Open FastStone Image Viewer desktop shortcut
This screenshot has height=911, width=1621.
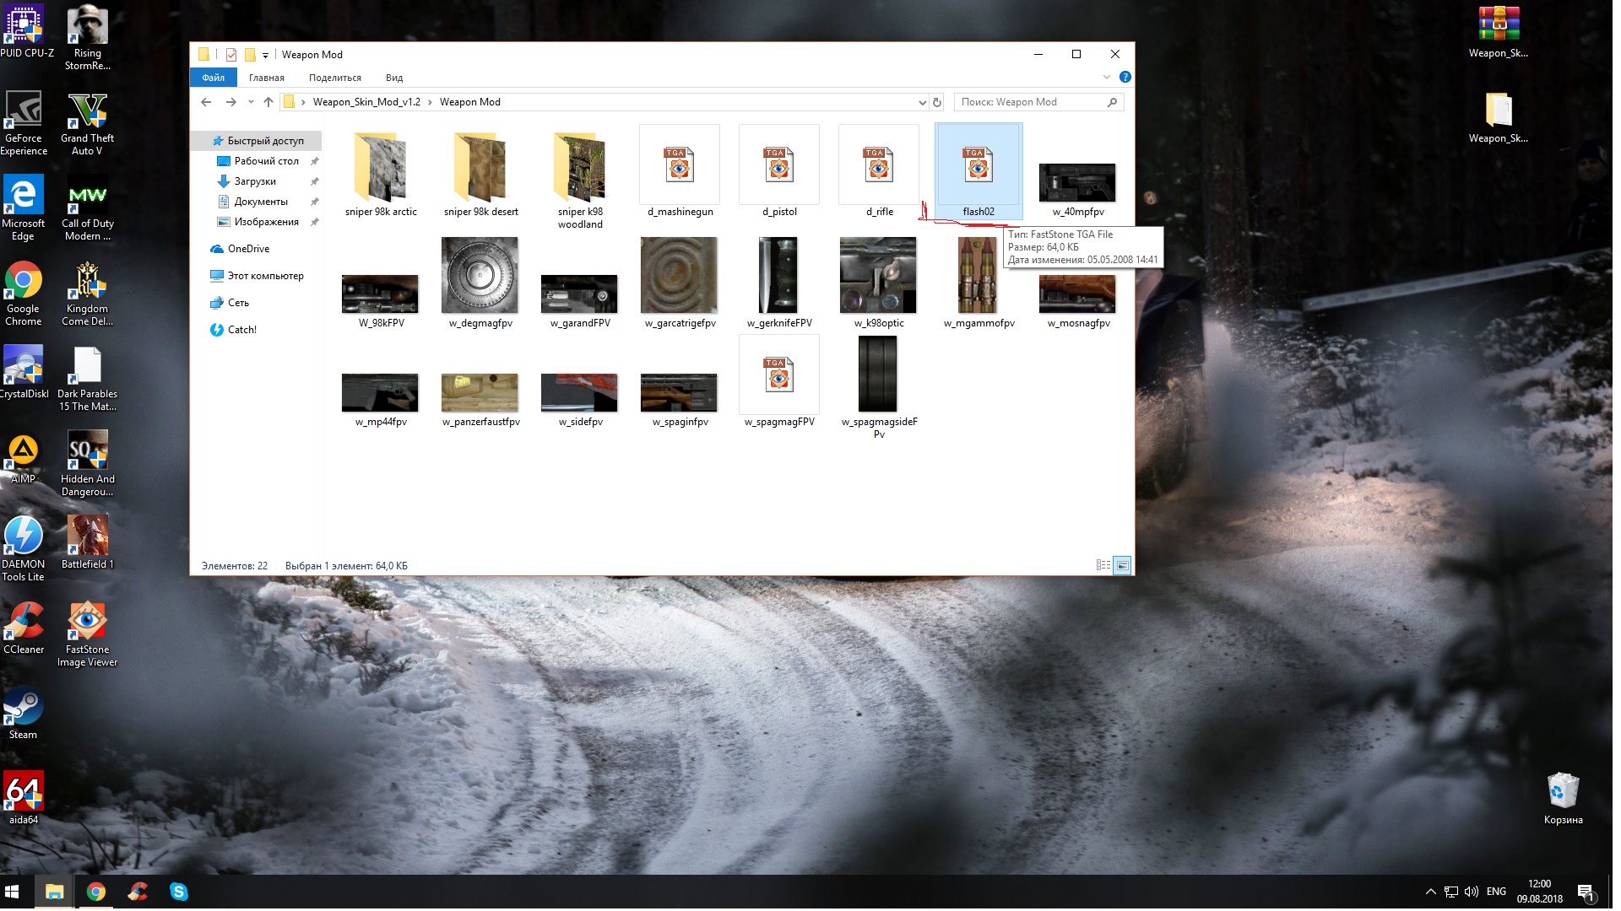87,623
